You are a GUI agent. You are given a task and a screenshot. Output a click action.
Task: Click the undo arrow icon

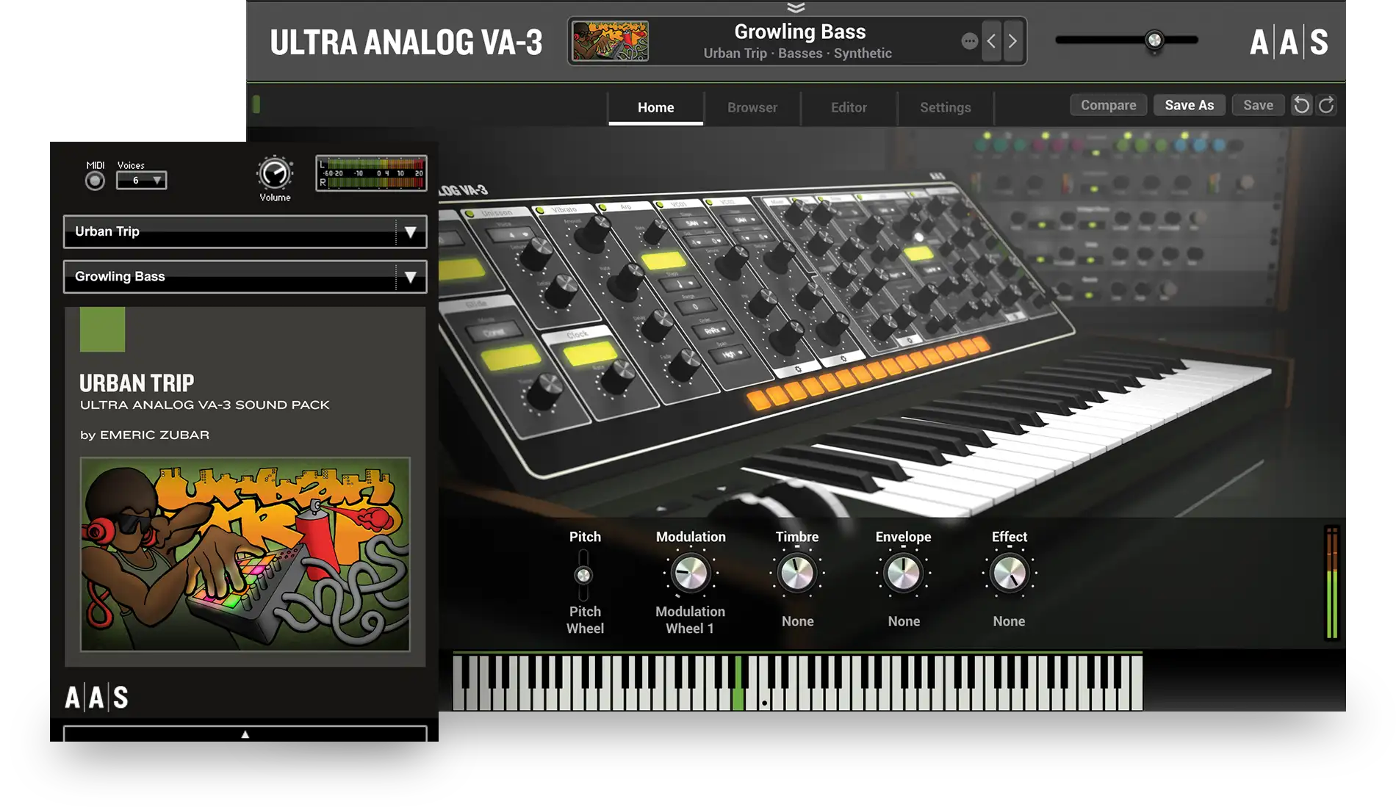point(1301,105)
